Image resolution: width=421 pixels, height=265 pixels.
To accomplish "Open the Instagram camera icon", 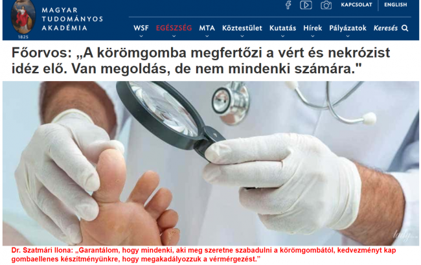I will [x=326, y=5].
